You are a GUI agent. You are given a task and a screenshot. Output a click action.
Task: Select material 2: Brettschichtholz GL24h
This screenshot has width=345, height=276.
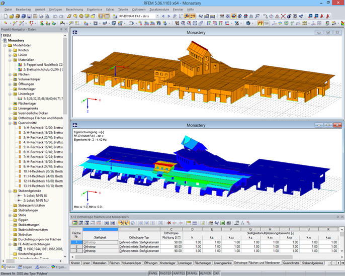[x=43, y=69]
